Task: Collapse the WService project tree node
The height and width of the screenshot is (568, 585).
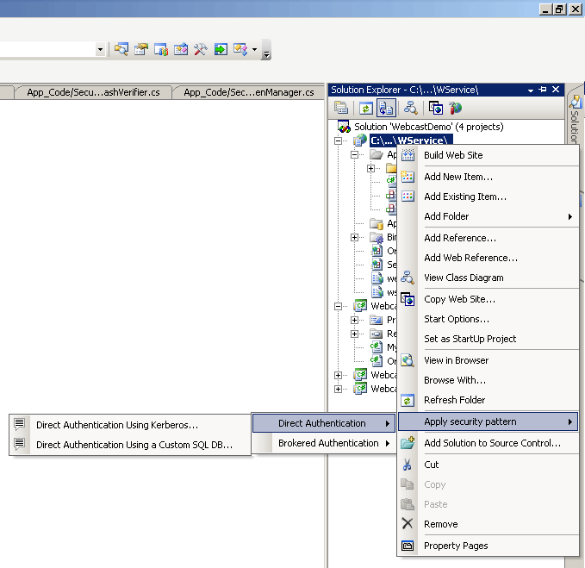Action: point(339,140)
